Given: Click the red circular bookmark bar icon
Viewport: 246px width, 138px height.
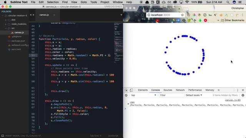Looking at the screenshot, I should tap(205, 20).
